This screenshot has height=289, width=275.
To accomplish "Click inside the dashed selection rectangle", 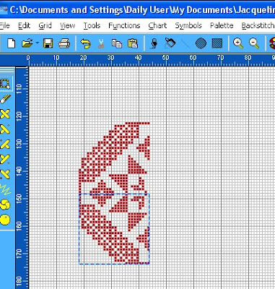I will point(114,229).
